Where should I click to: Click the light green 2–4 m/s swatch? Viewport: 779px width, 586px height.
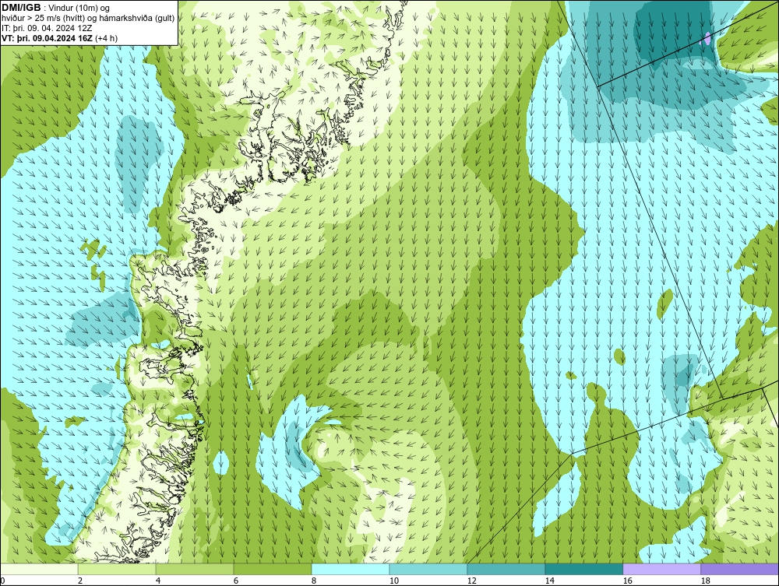coord(117,570)
